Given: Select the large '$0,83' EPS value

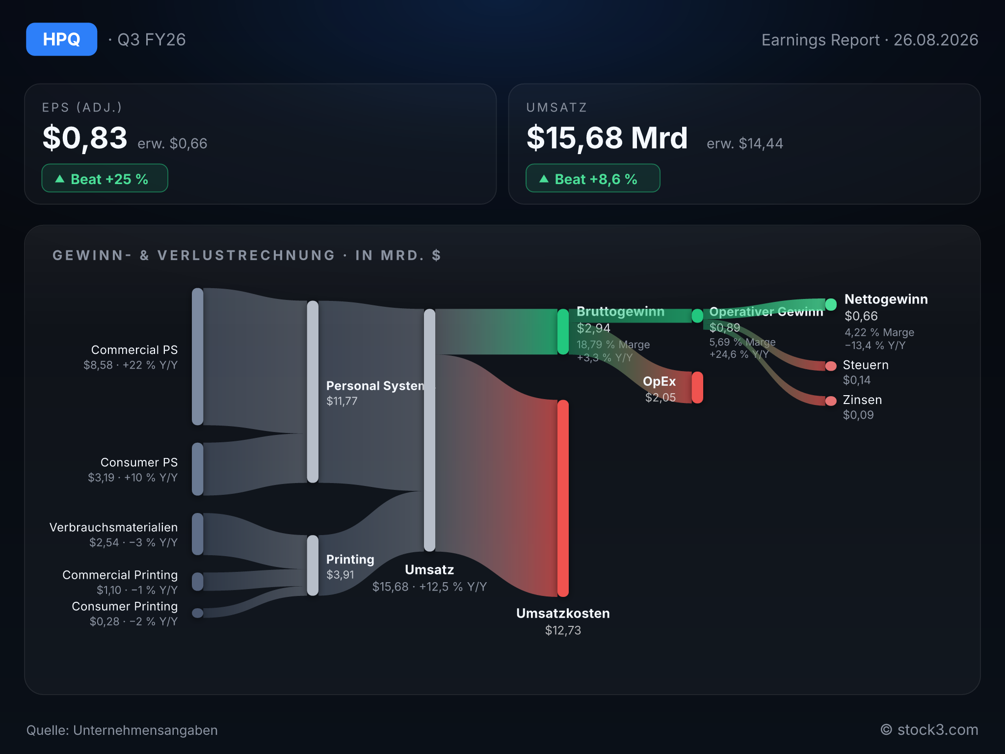Looking at the screenshot, I should [x=85, y=138].
